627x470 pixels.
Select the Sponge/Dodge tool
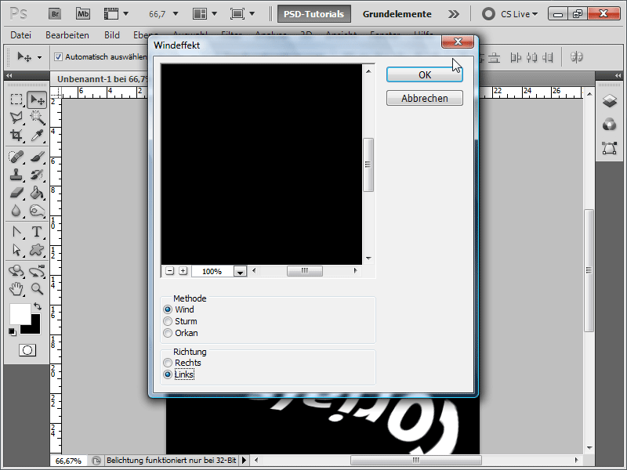[37, 211]
